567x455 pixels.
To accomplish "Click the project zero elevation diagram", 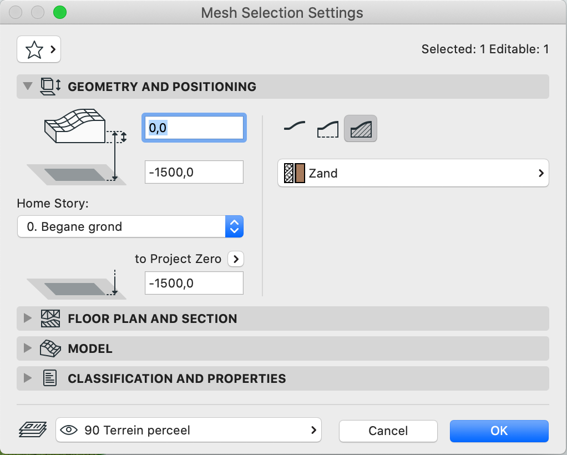I will pos(77,285).
